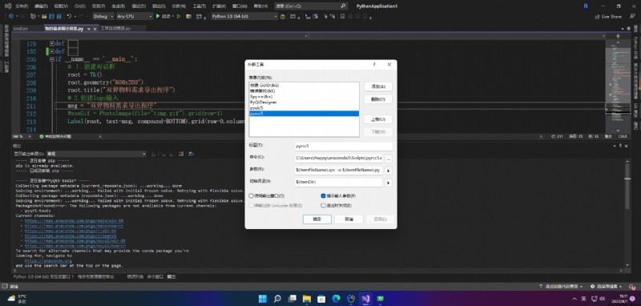Click the 添加(A) button in the dialog
Image resolution: width=641 pixels, height=306 pixels.
coord(378,87)
